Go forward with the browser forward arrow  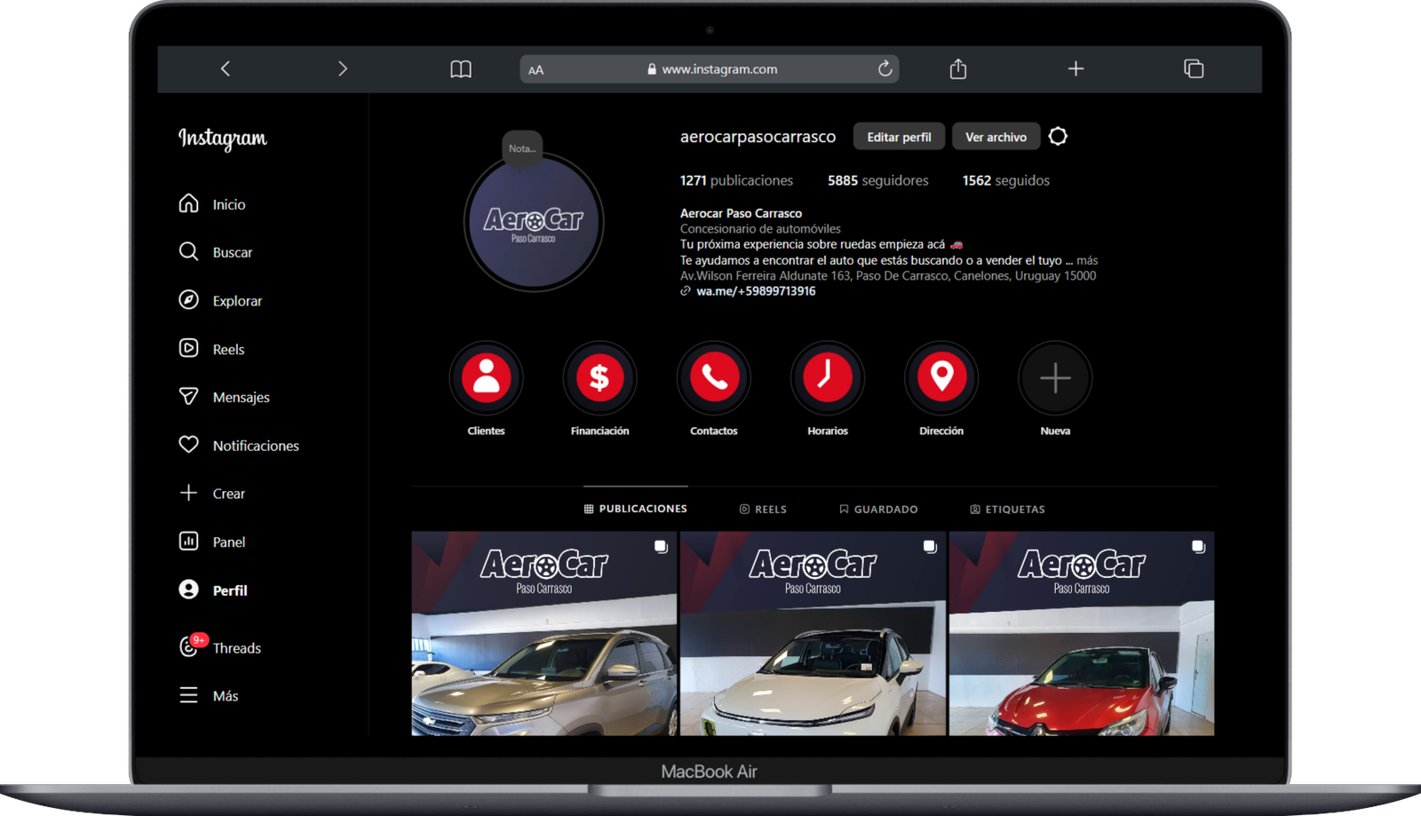(343, 68)
